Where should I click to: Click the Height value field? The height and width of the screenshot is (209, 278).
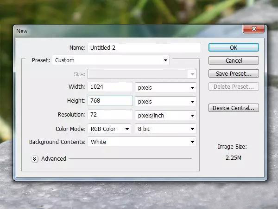point(110,101)
